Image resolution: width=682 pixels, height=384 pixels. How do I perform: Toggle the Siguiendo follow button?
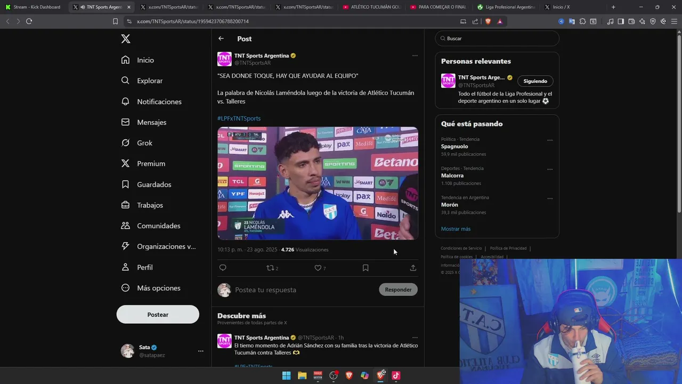pos(535,81)
